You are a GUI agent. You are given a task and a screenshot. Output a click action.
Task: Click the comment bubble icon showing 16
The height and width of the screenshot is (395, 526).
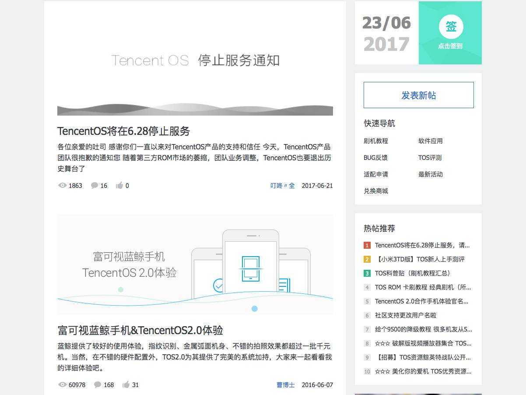(x=94, y=186)
